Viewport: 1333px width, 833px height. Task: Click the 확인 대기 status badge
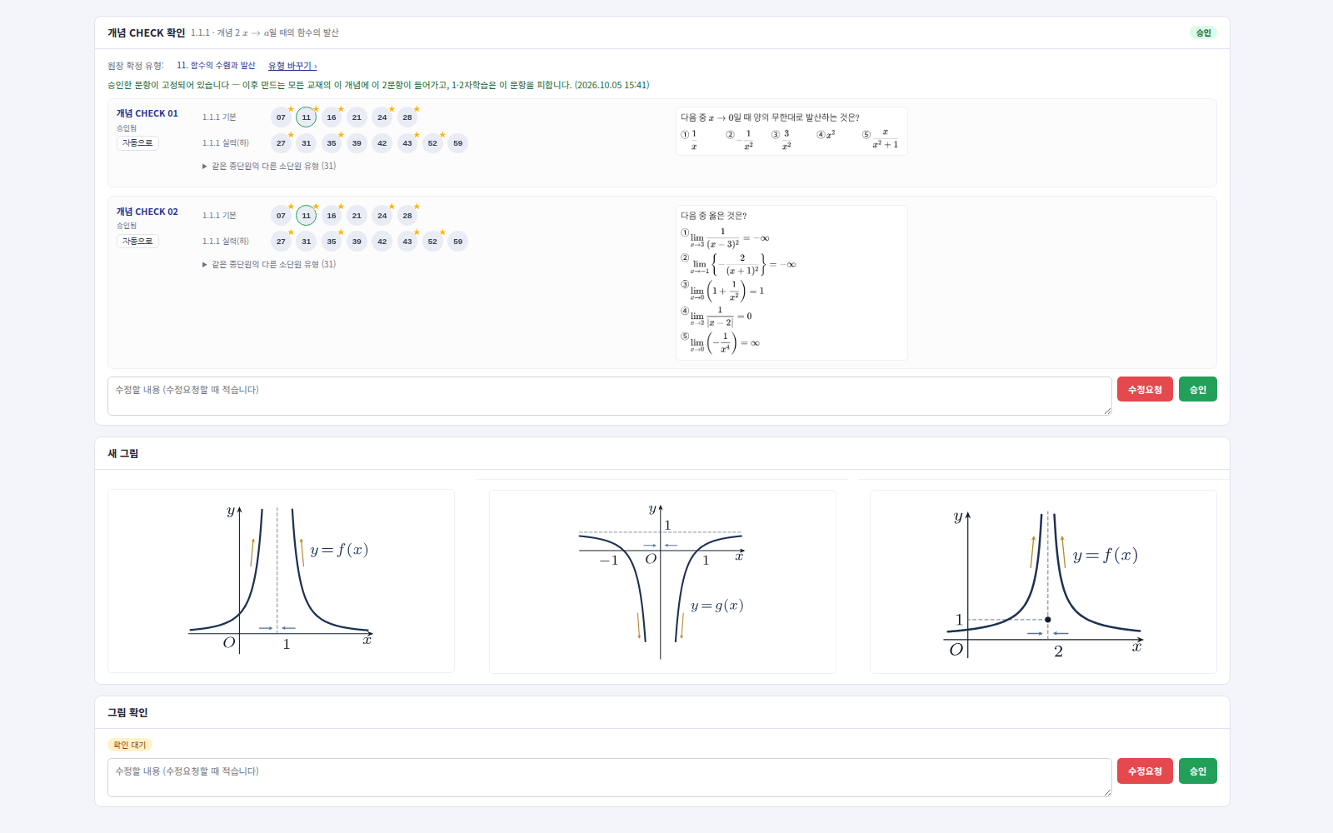click(x=130, y=745)
